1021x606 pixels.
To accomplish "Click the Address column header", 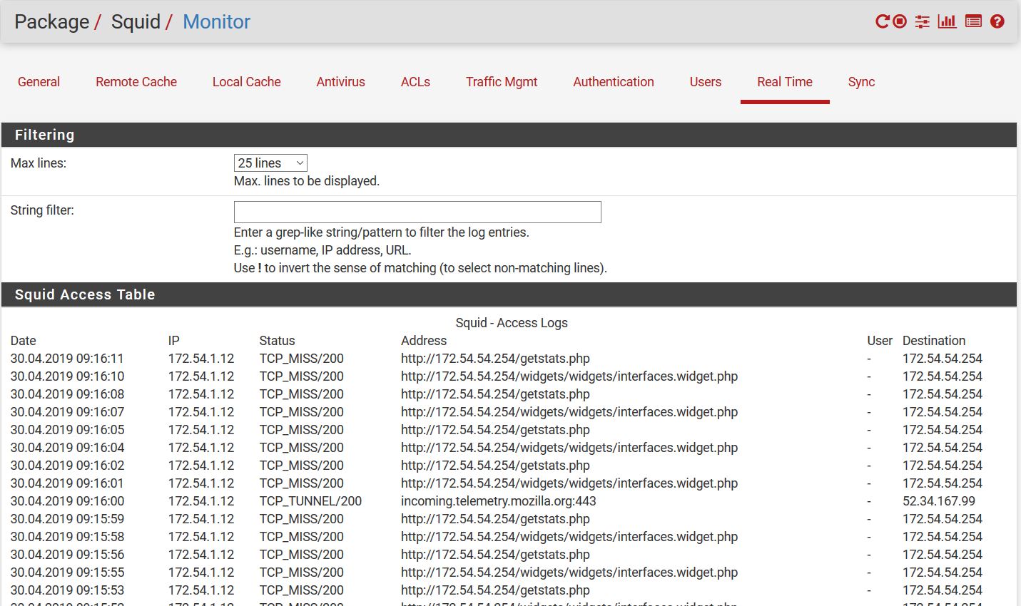I will 424,341.
